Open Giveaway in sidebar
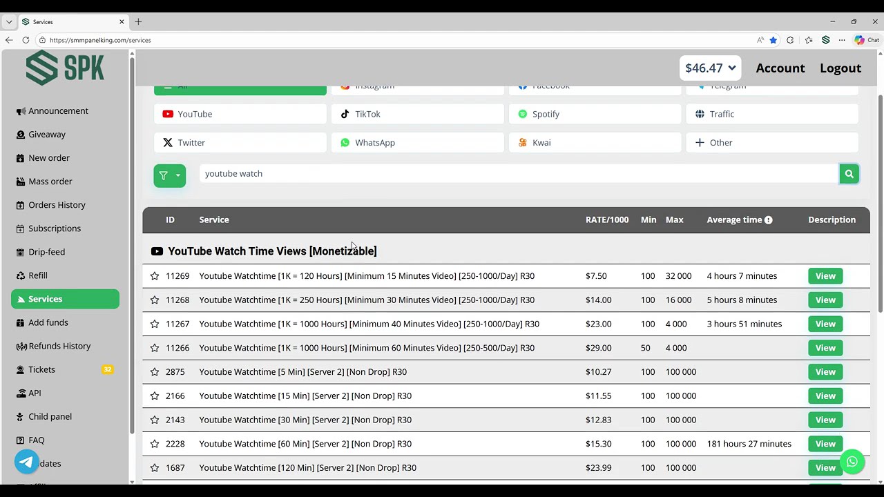This screenshot has width=884, height=497. point(65,135)
